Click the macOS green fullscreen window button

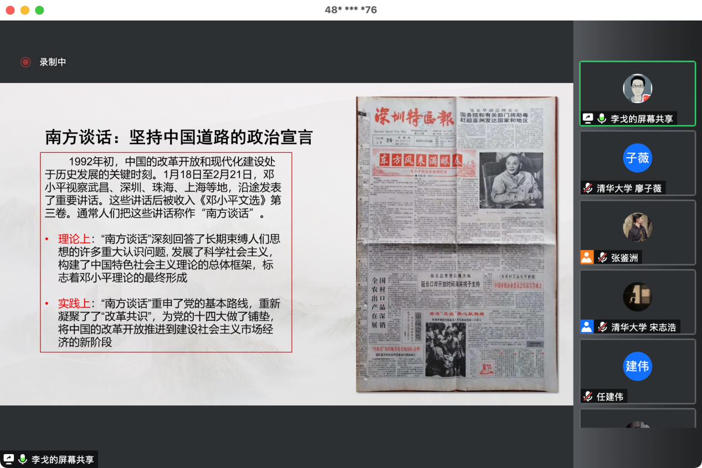39,10
